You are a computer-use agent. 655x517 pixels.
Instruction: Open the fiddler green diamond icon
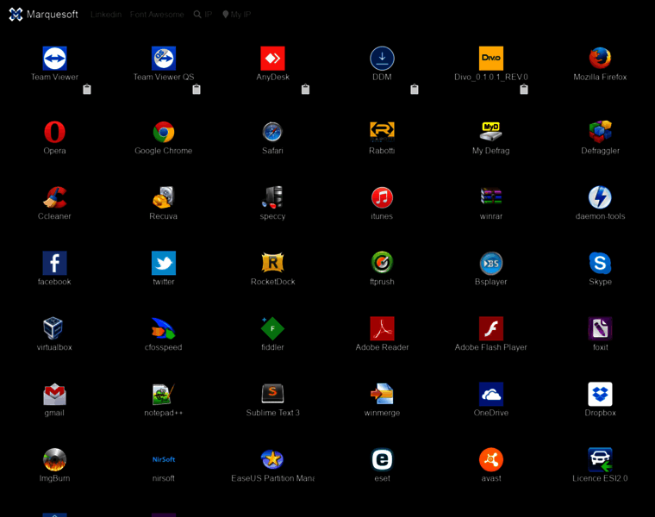pyautogui.click(x=273, y=328)
